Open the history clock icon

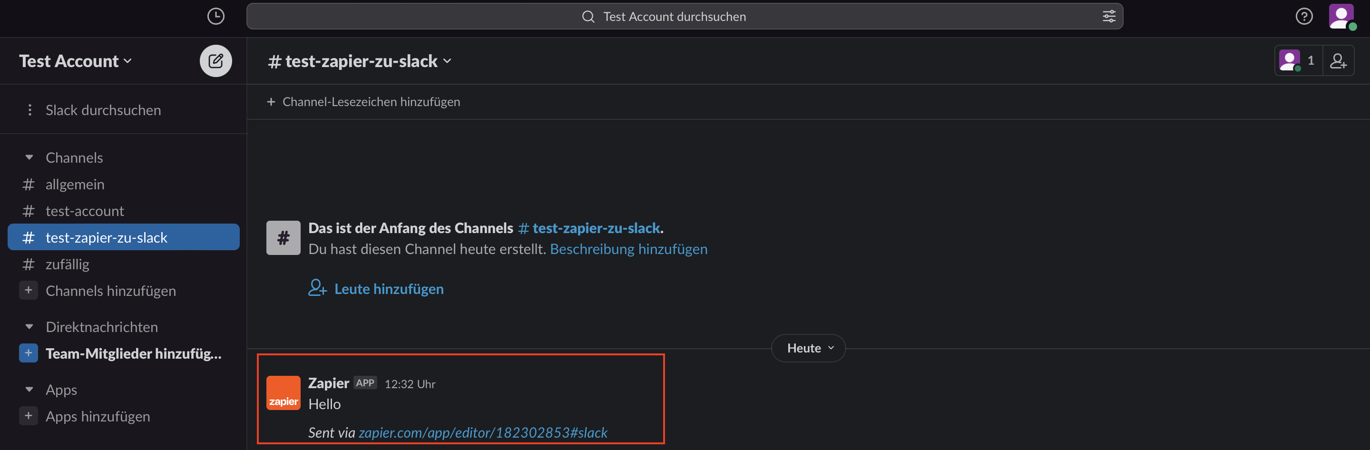[215, 17]
